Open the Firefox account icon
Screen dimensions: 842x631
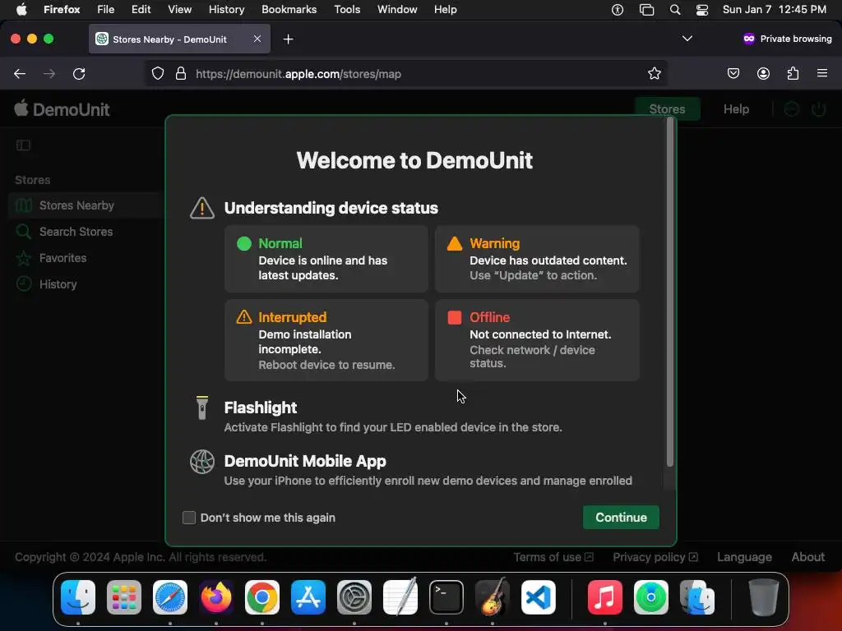click(763, 73)
